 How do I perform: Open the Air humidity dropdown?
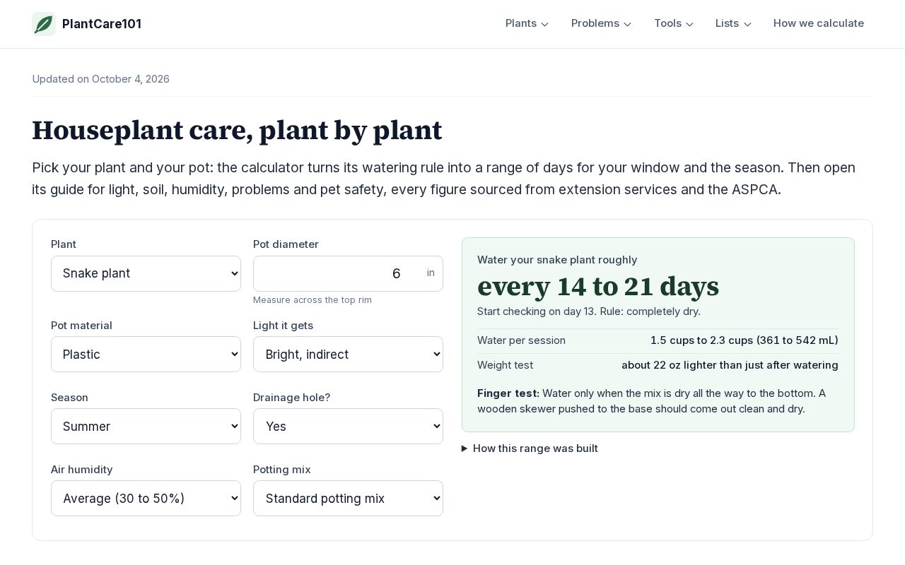coord(146,498)
